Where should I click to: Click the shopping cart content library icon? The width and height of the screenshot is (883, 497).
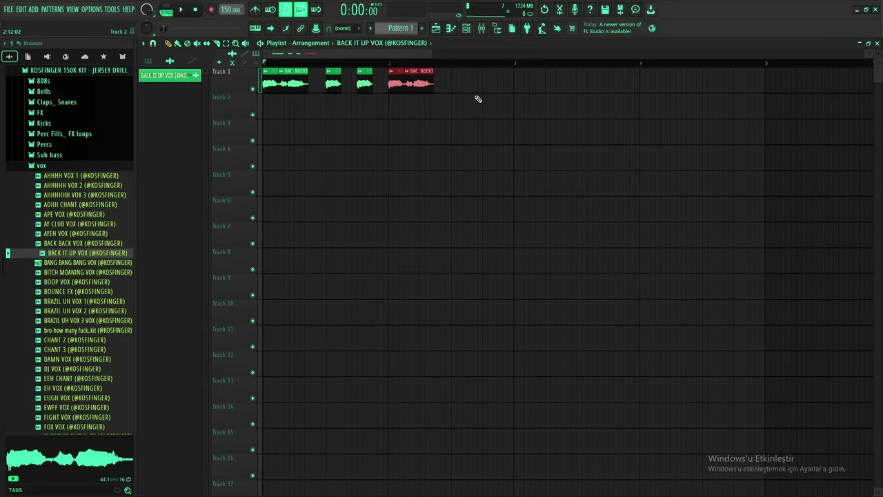click(572, 28)
